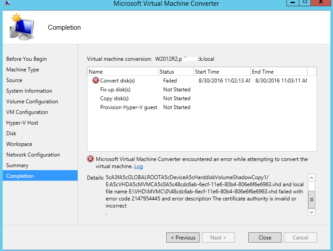This screenshot has height=251, width=333.
Task: Click the Virtual machine conversion label
Action: (x=119, y=59)
